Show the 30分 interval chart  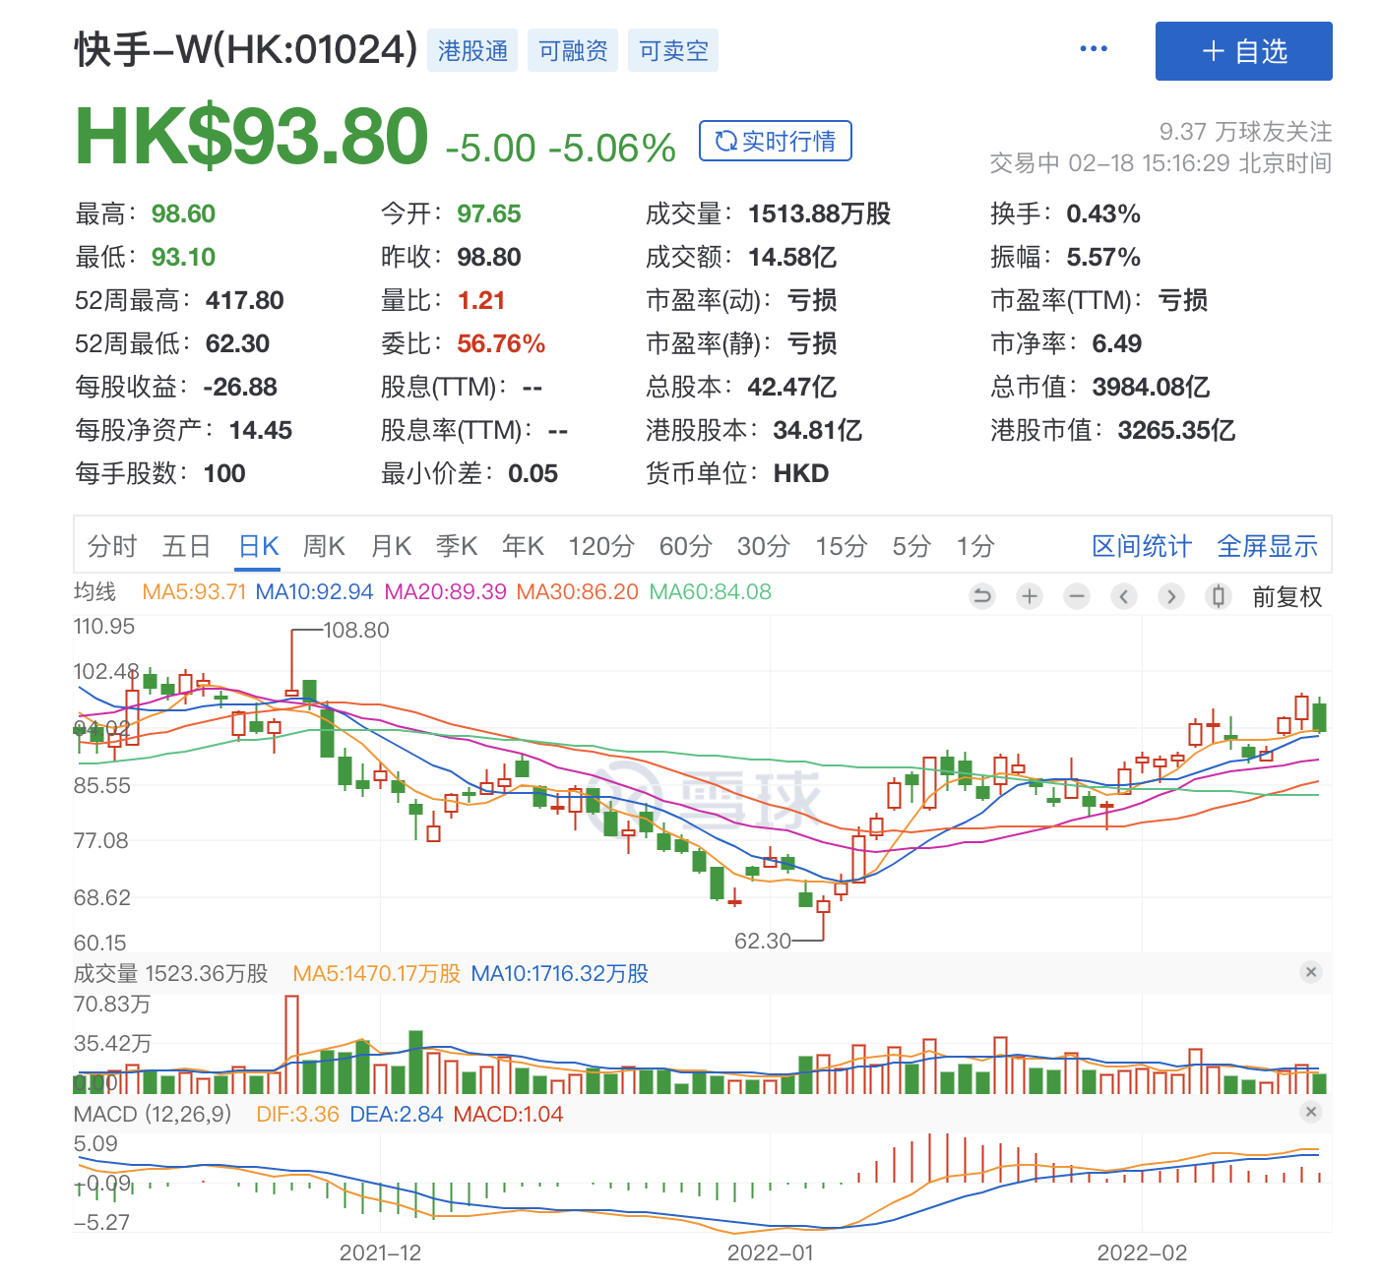[764, 546]
